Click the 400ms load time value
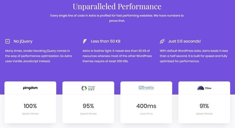235x128 pixels. [x=146, y=106]
